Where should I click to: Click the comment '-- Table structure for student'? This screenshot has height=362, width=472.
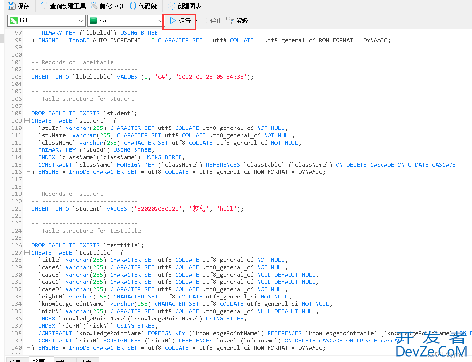[x=83, y=99]
